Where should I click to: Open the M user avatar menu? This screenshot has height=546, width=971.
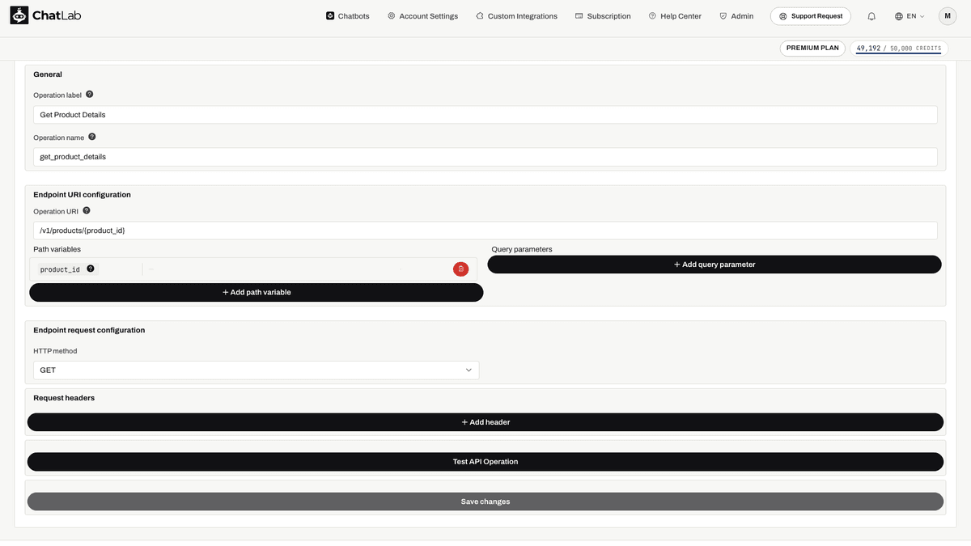[x=948, y=15]
